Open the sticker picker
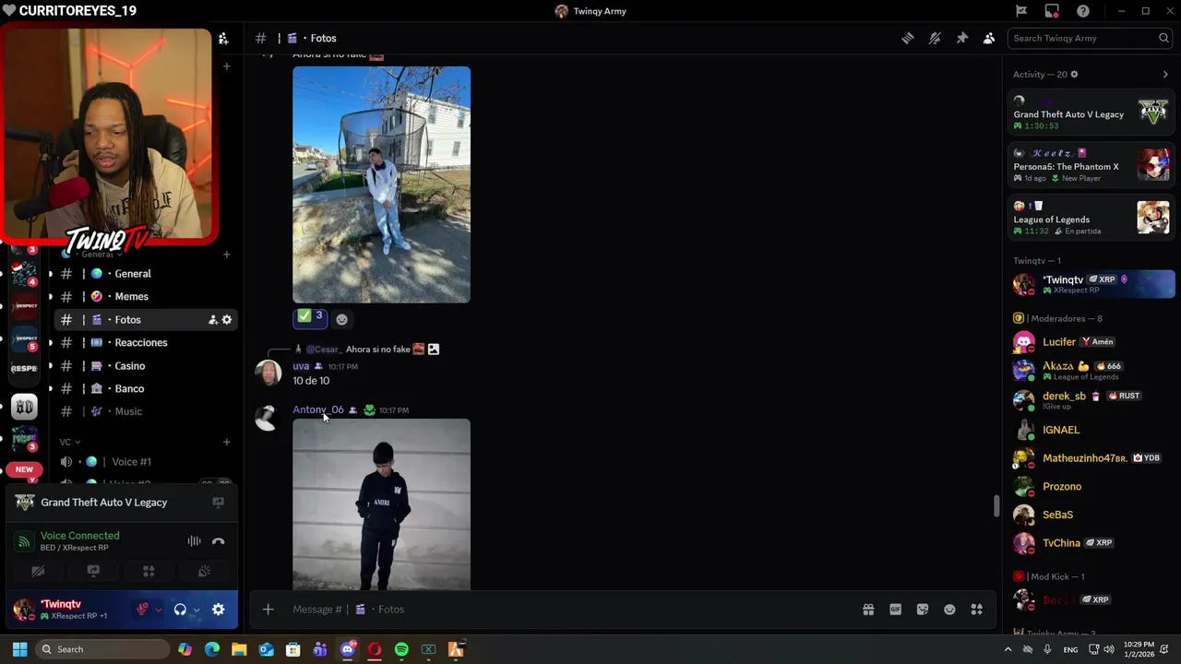This screenshot has height=664, width=1181. pyautogui.click(x=923, y=610)
